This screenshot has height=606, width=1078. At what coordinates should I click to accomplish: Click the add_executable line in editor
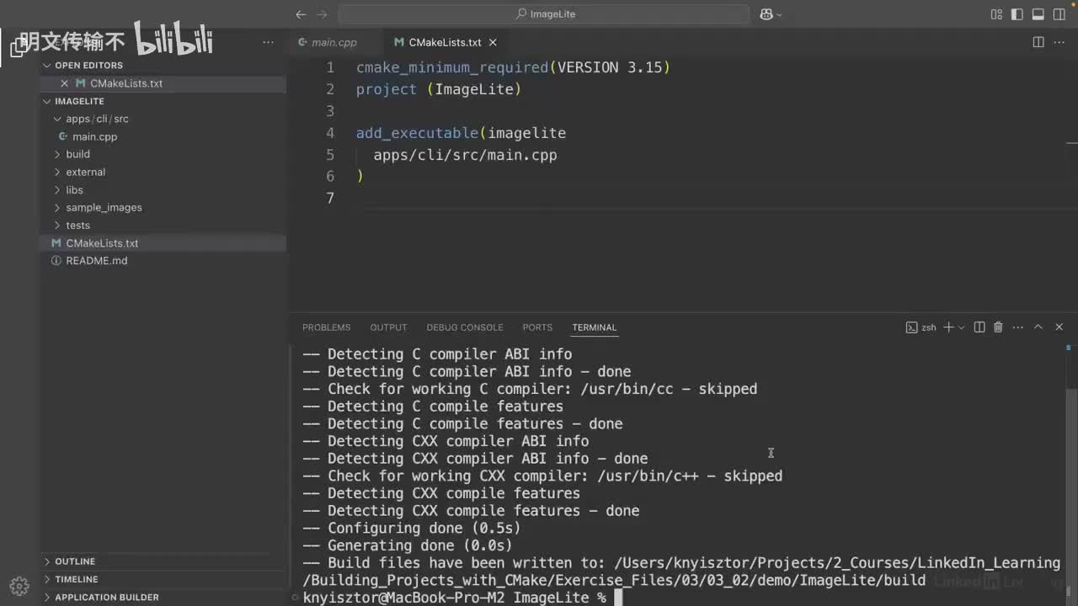[x=461, y=133]
